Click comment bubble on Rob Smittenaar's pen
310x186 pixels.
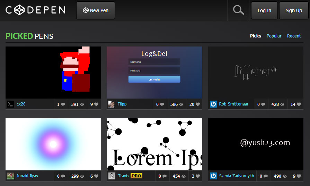point(263,104)
